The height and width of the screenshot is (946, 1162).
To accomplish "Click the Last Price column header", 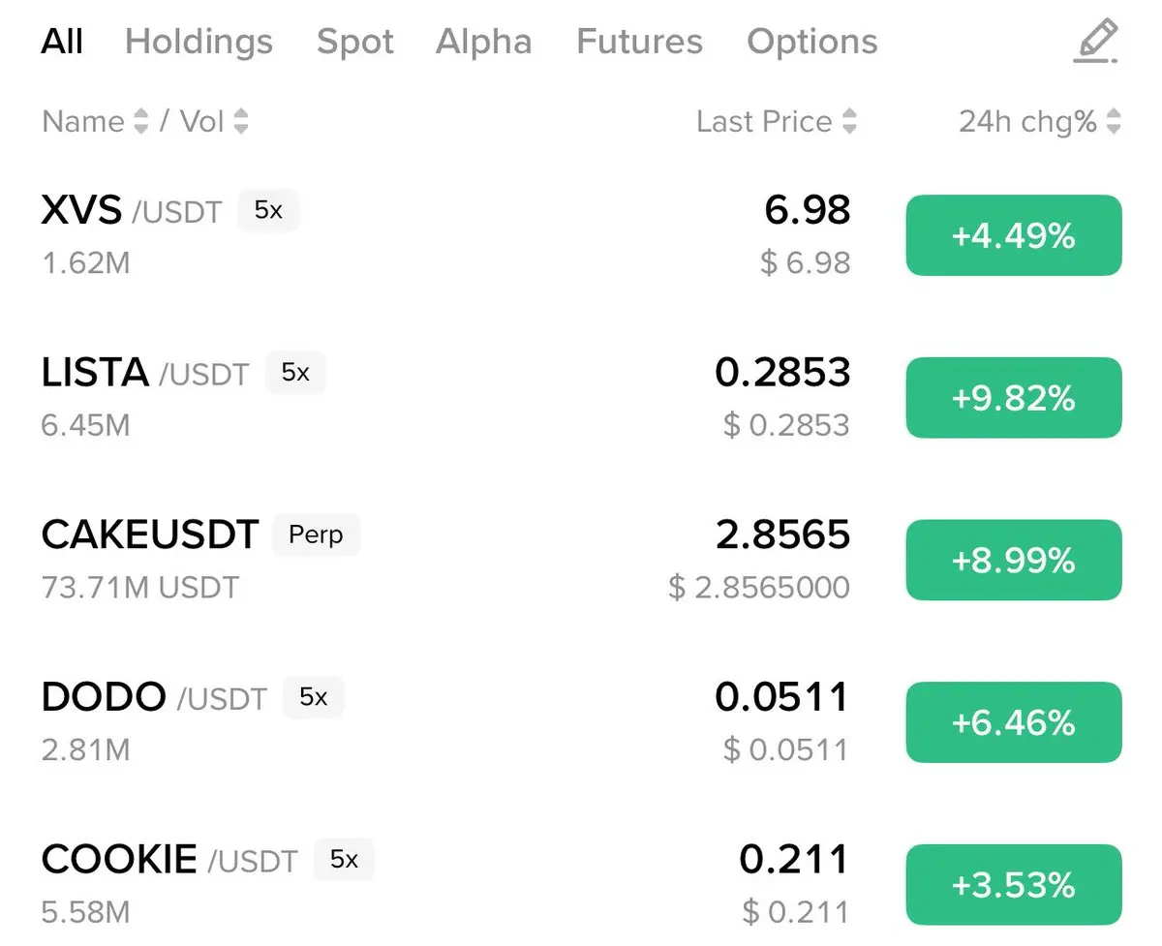I will 764,121.
